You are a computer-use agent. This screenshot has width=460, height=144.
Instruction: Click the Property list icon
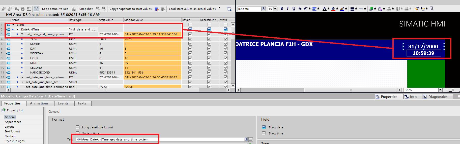pos(4,110)
